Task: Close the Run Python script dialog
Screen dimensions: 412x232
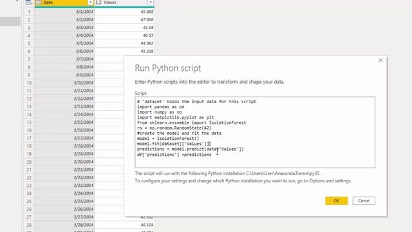Action: (x=380, y=60)
